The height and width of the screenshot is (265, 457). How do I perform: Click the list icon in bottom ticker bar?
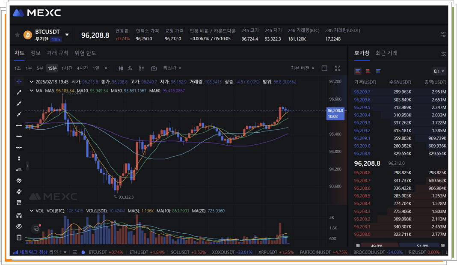pos(74,252)
